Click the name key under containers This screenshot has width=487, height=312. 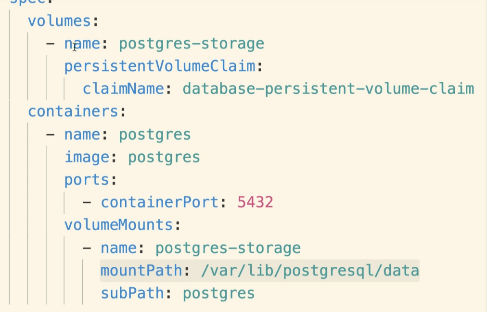pyautogui.click(x=82, y=134)
